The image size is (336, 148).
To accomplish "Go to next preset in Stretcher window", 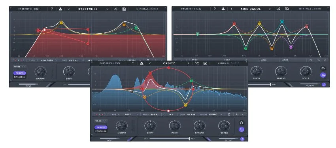I will (107, 9).
